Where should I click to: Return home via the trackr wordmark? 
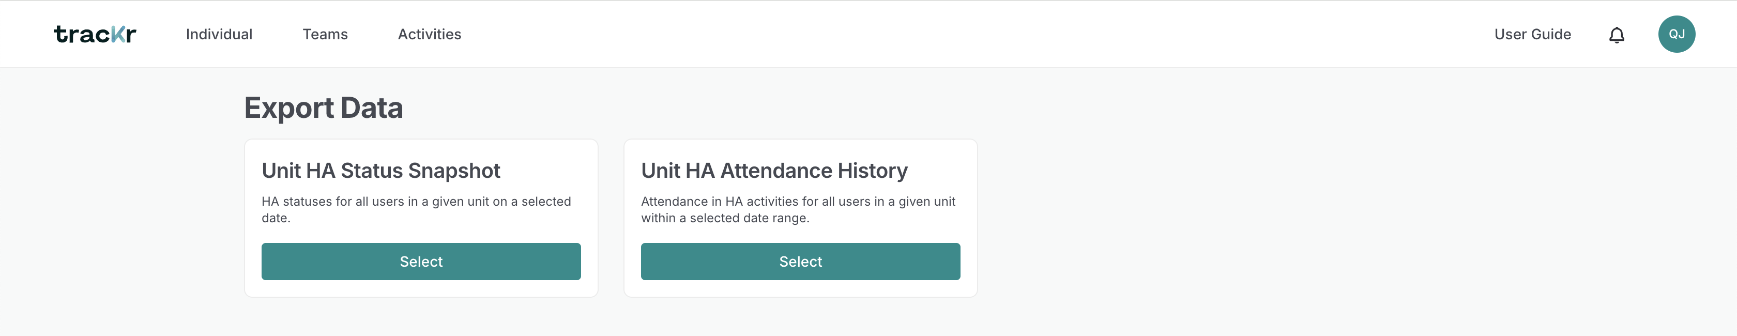pyautogui.click(x=95, y=35)
